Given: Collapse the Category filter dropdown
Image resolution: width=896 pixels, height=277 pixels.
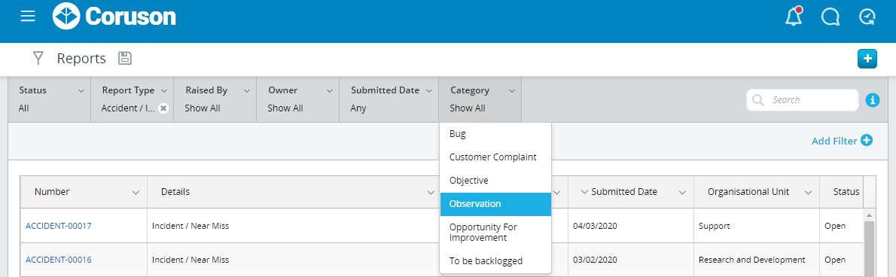Looking at the screenshot, I should coord(511,91).
